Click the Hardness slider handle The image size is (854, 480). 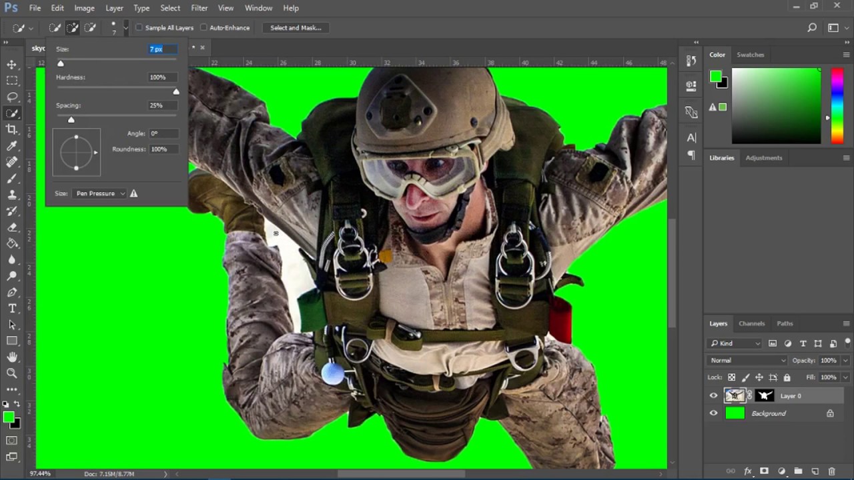point(176,91)
